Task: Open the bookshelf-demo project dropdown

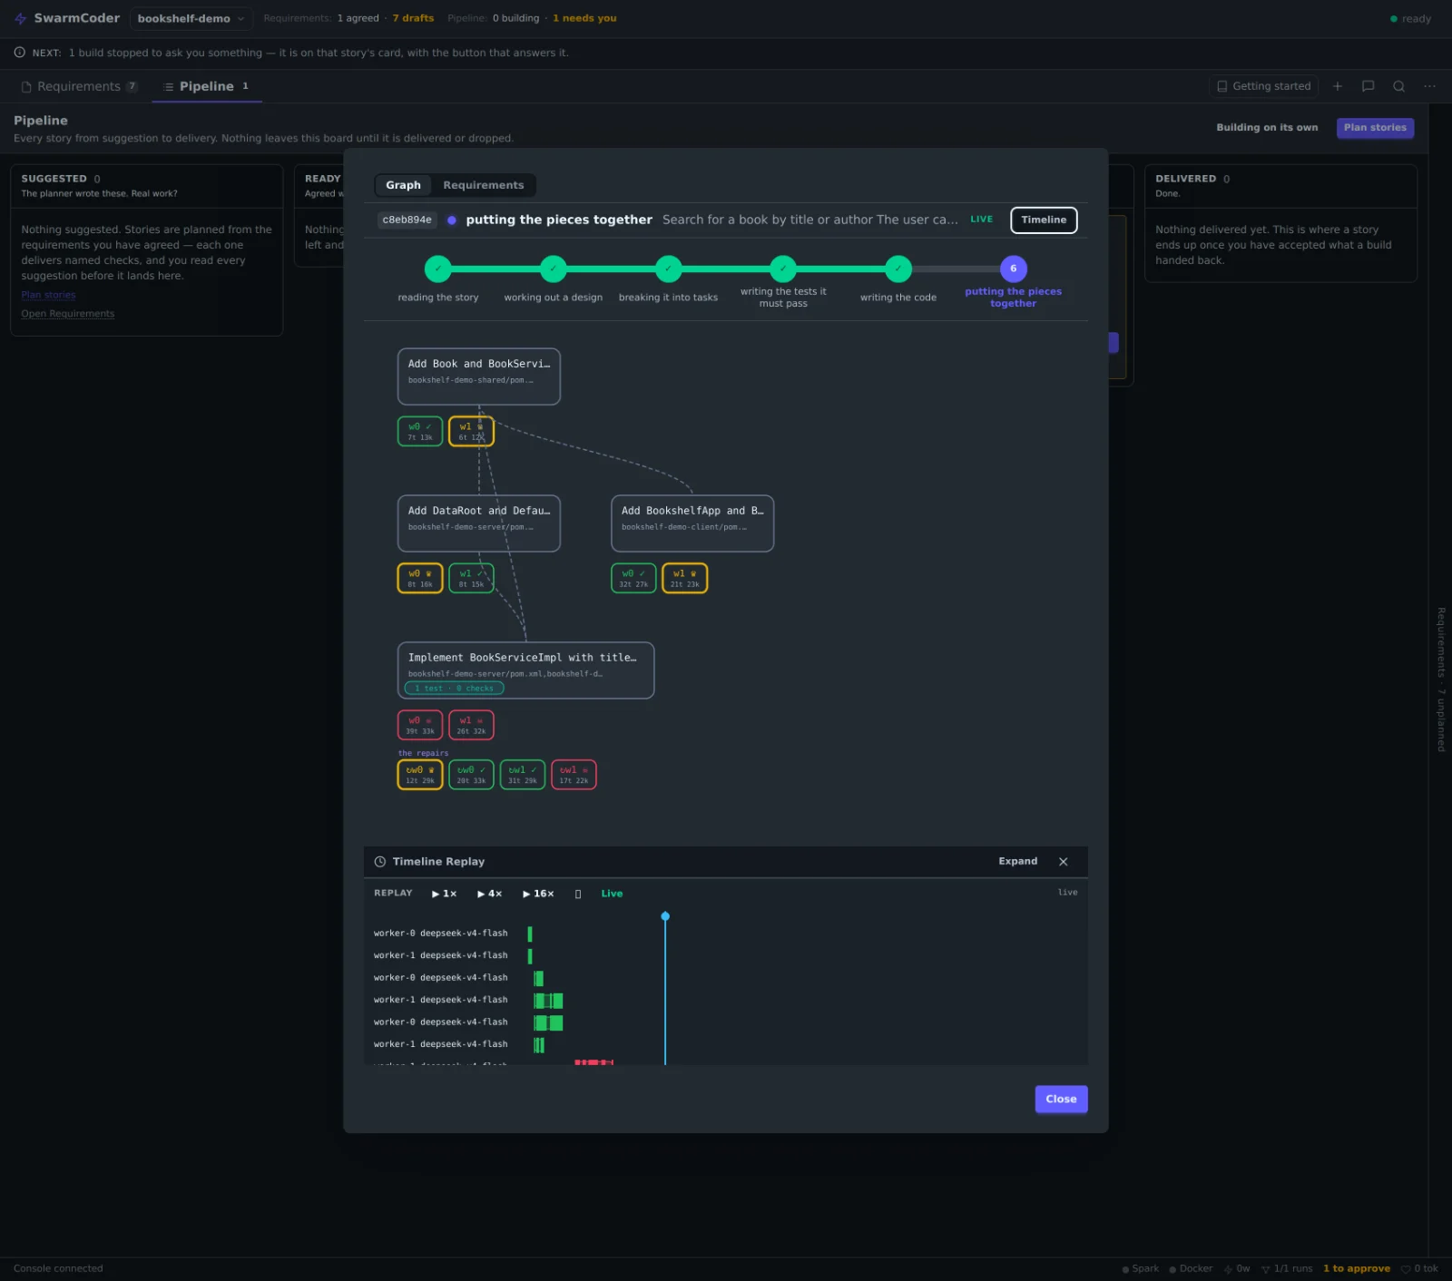Action: pos(191,18)
